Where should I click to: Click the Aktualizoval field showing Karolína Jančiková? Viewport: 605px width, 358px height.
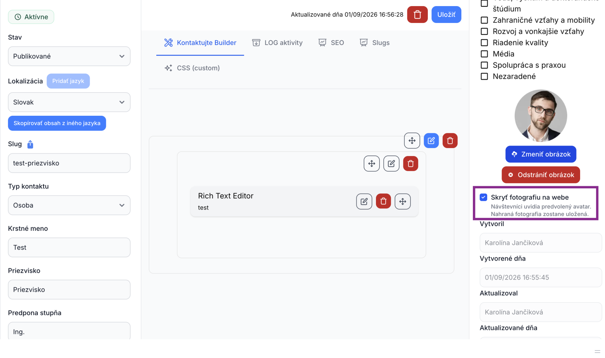click(541, 312)
